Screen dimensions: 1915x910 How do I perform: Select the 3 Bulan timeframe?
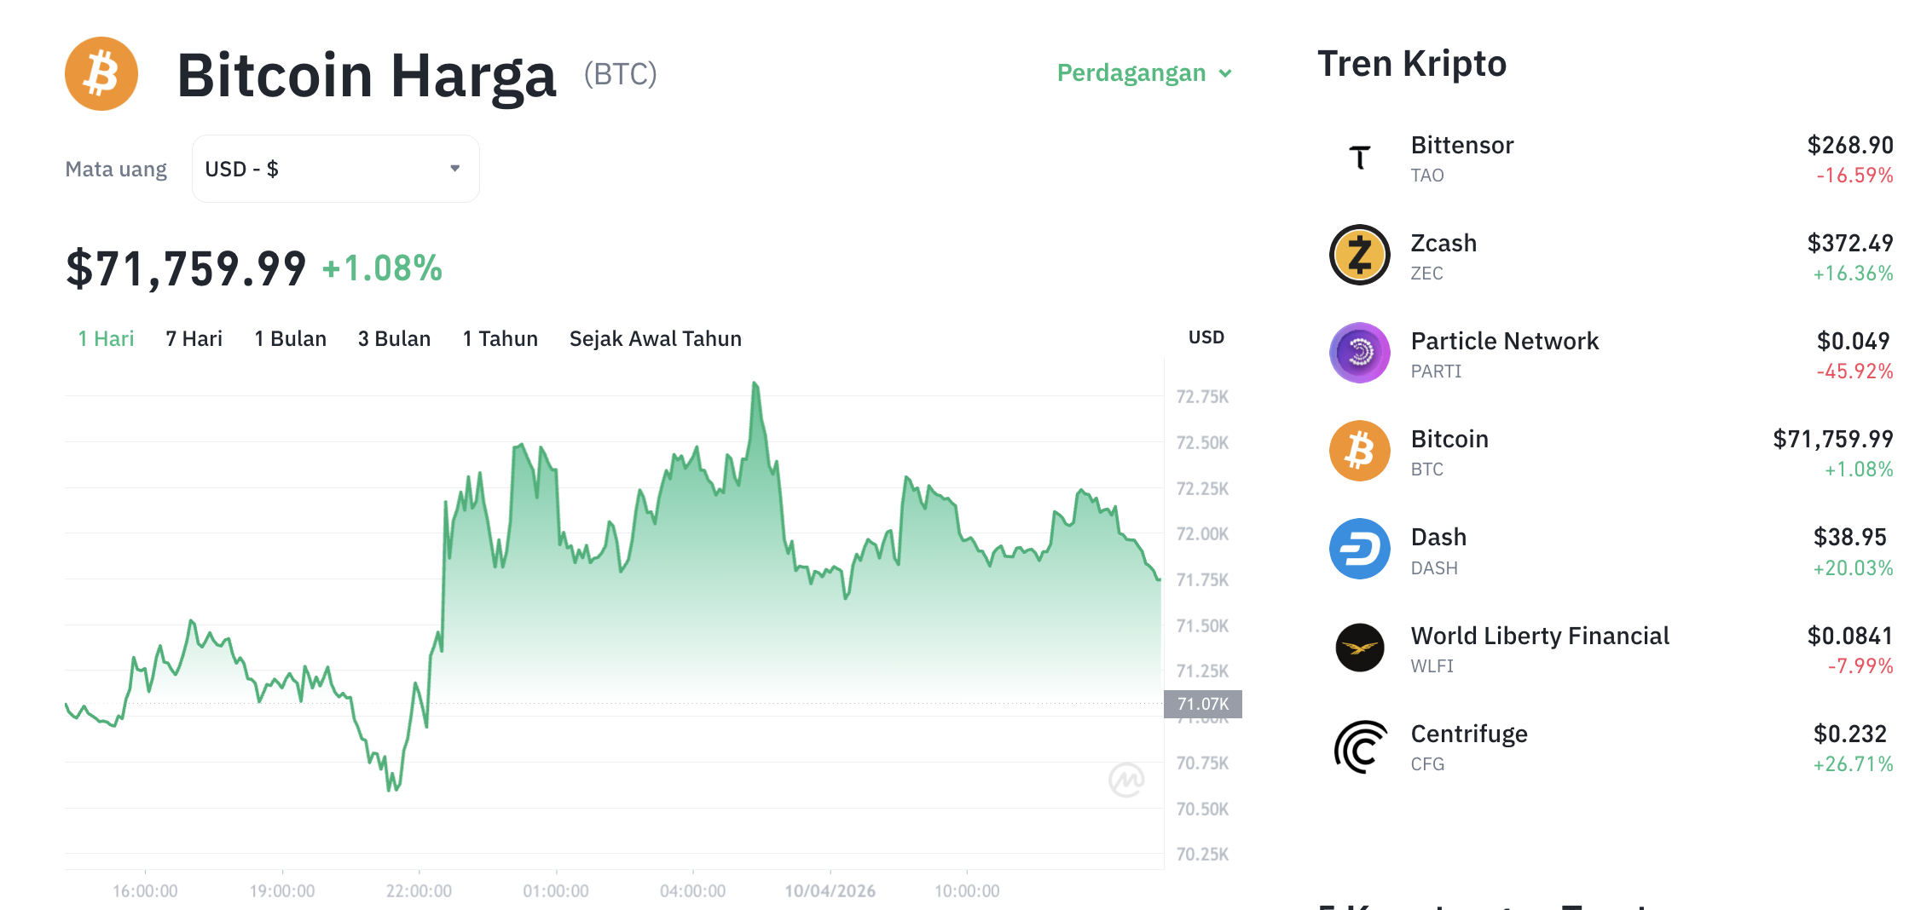pos(394,338)
